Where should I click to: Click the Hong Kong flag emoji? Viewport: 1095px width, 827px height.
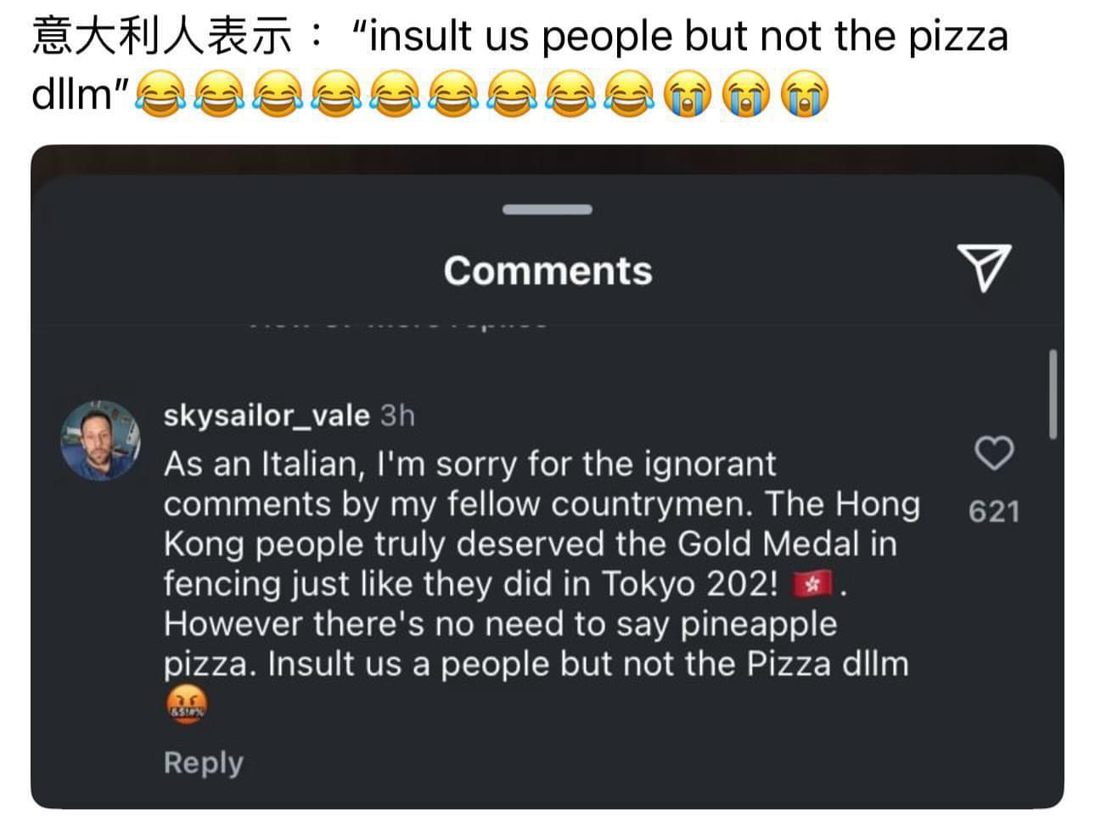click(812, 584)
